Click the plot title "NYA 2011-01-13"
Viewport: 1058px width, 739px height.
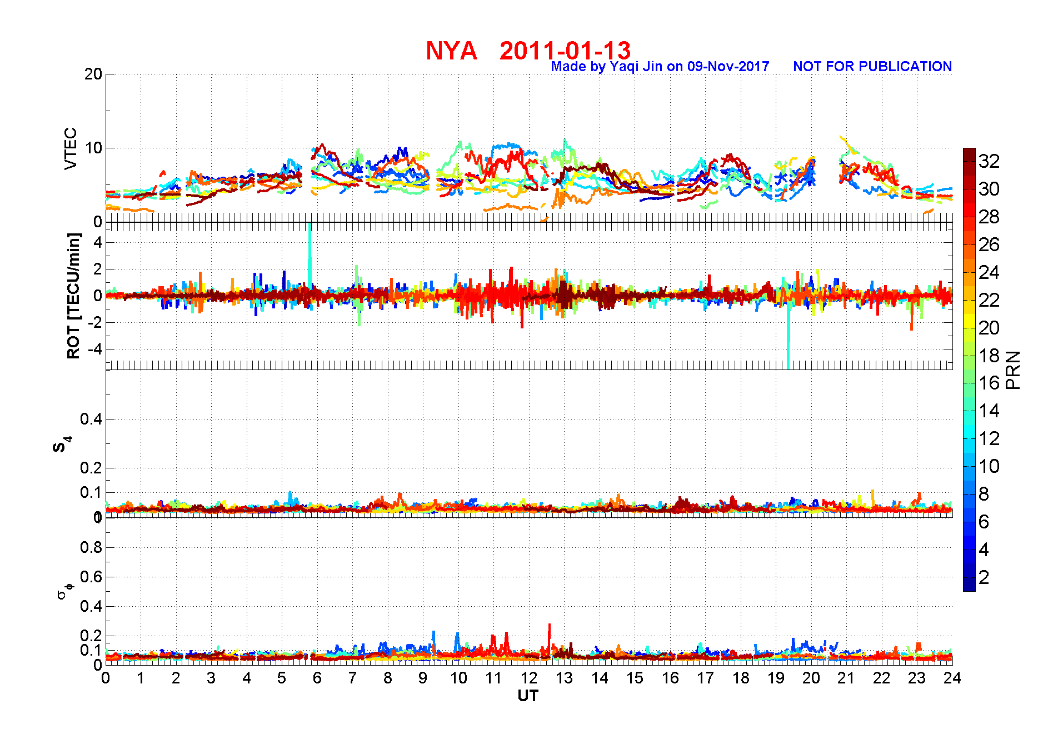(x=528, y=51)
